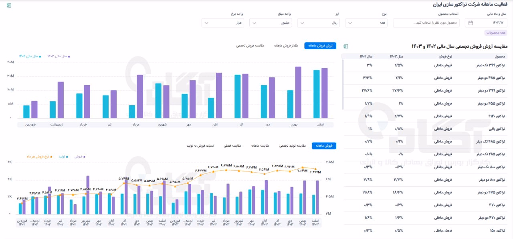The width and height of the screenshot is (513, 239).
Task: Toggle نرخ فروش هر ماه legend
Action: pos(39,157)
